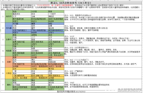Select the contact line ending 18117623913

(71, 91)
